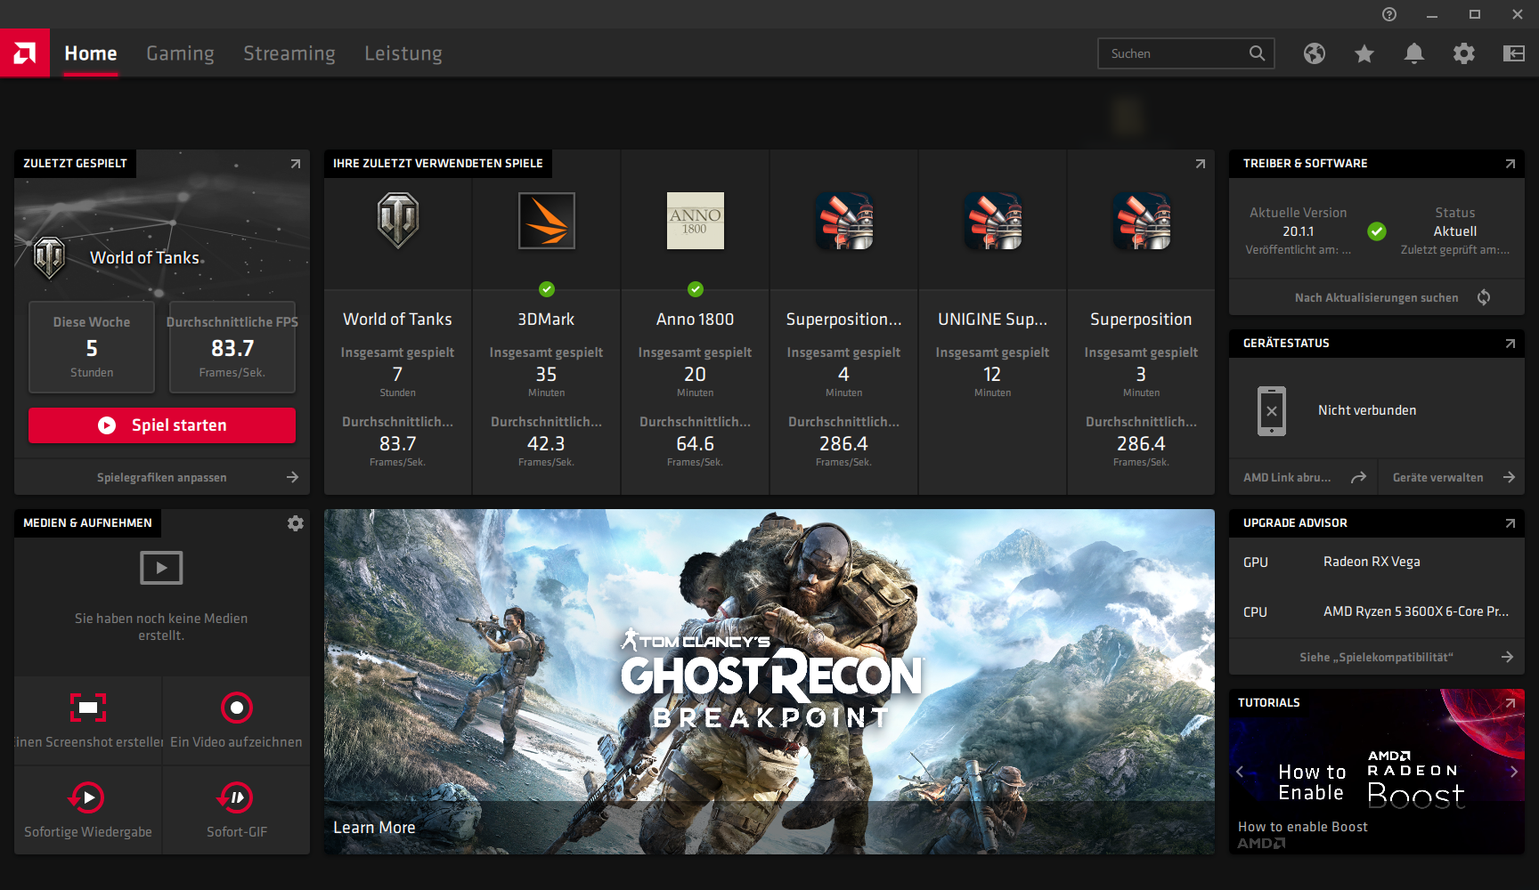Image resolution: width=1539 pixels, height=890 pixels.
Task: Click the record video icon
Action: [237, 708]
